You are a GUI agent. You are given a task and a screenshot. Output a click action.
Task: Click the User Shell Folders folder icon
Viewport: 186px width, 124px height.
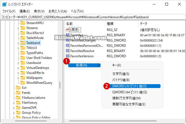(23, 58)
